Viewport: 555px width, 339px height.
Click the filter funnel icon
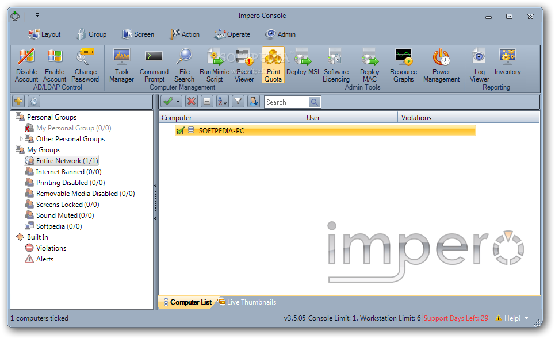coord(238,102)
